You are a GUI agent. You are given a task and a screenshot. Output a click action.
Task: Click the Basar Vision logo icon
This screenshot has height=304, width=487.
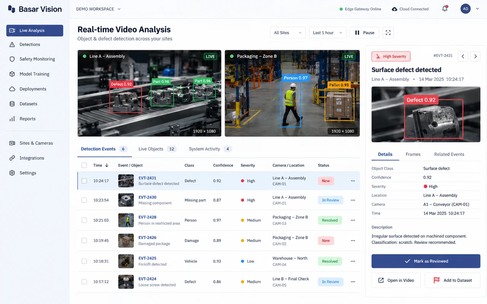12,9
